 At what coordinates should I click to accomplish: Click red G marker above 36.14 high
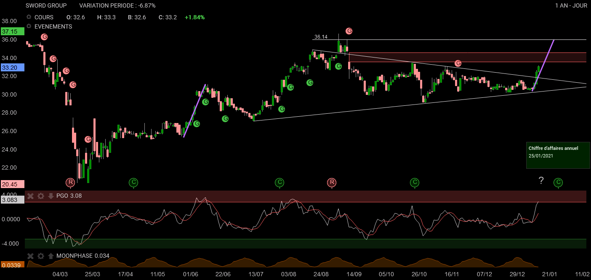pyautogui.click(x=349, y=31)
